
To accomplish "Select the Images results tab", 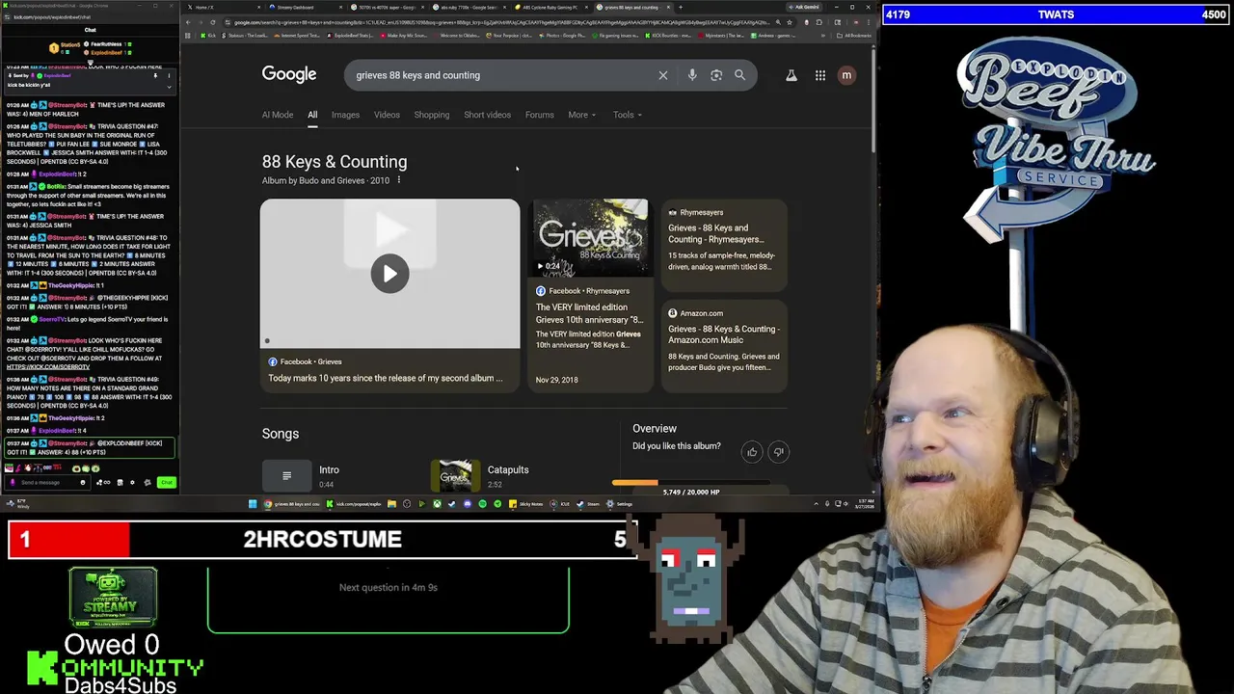I will pyautogui.click(x=345, y=115).
